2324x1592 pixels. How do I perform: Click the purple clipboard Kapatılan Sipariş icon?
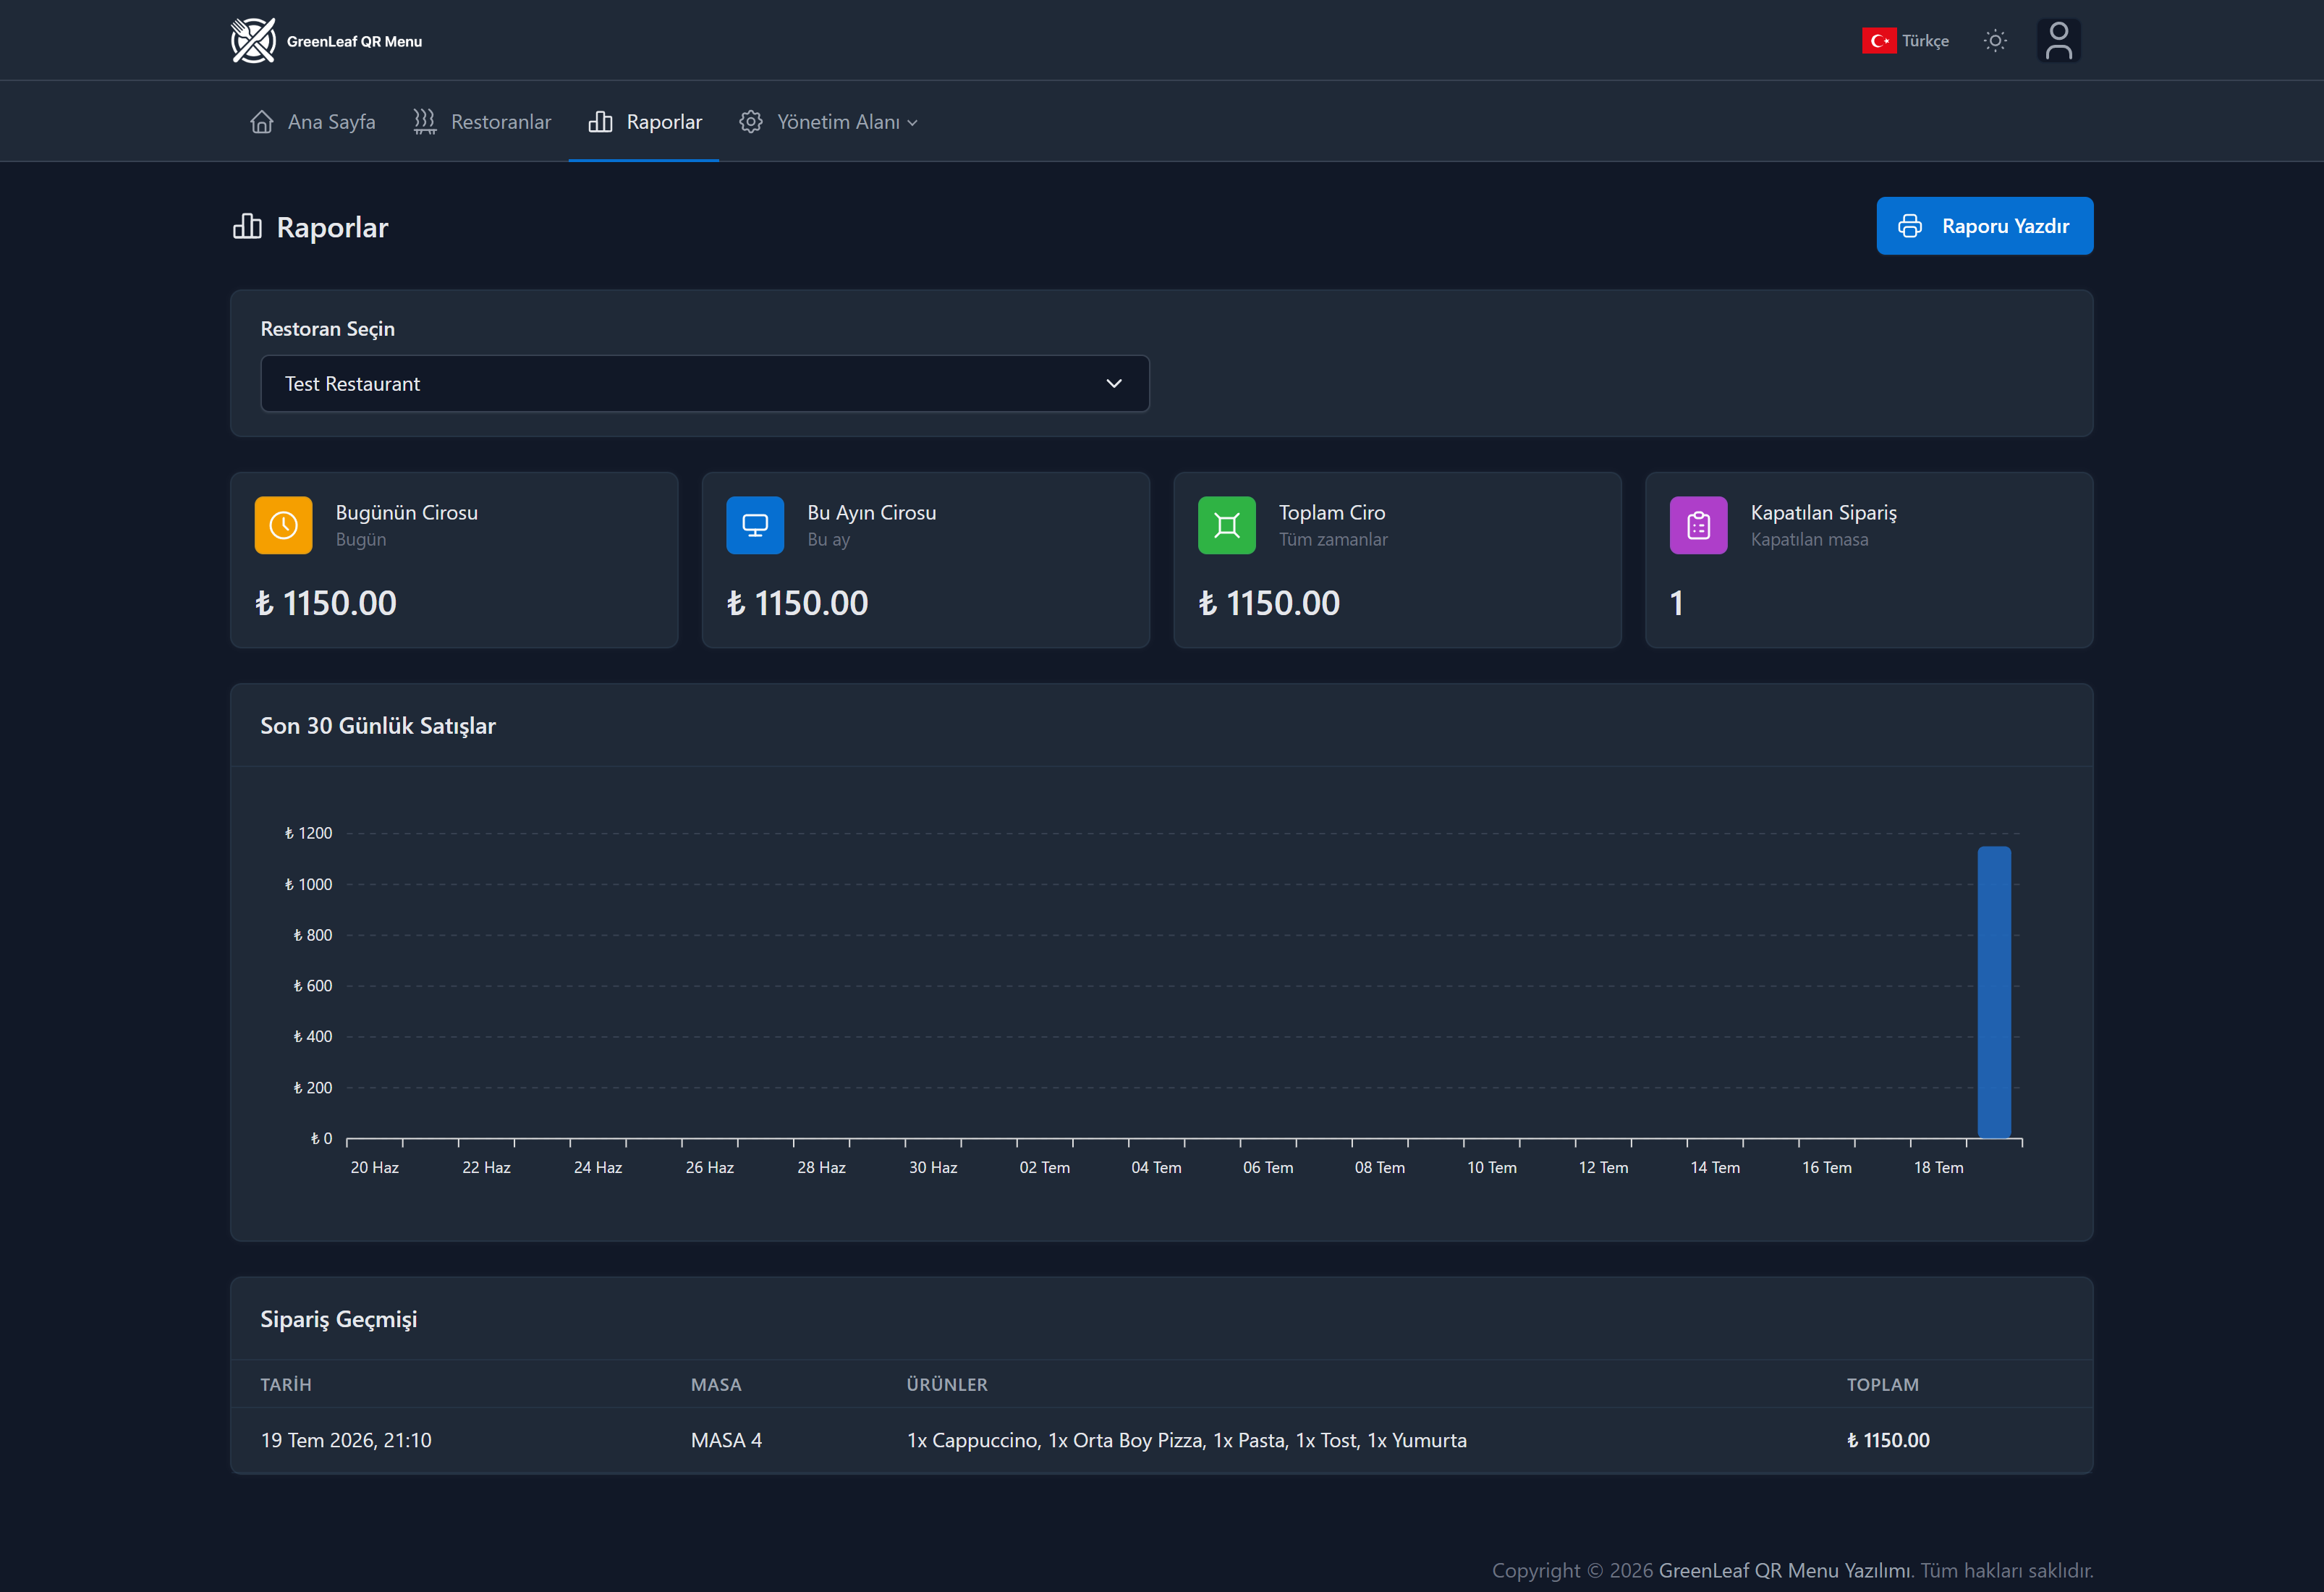click(x=1699, y=525)
